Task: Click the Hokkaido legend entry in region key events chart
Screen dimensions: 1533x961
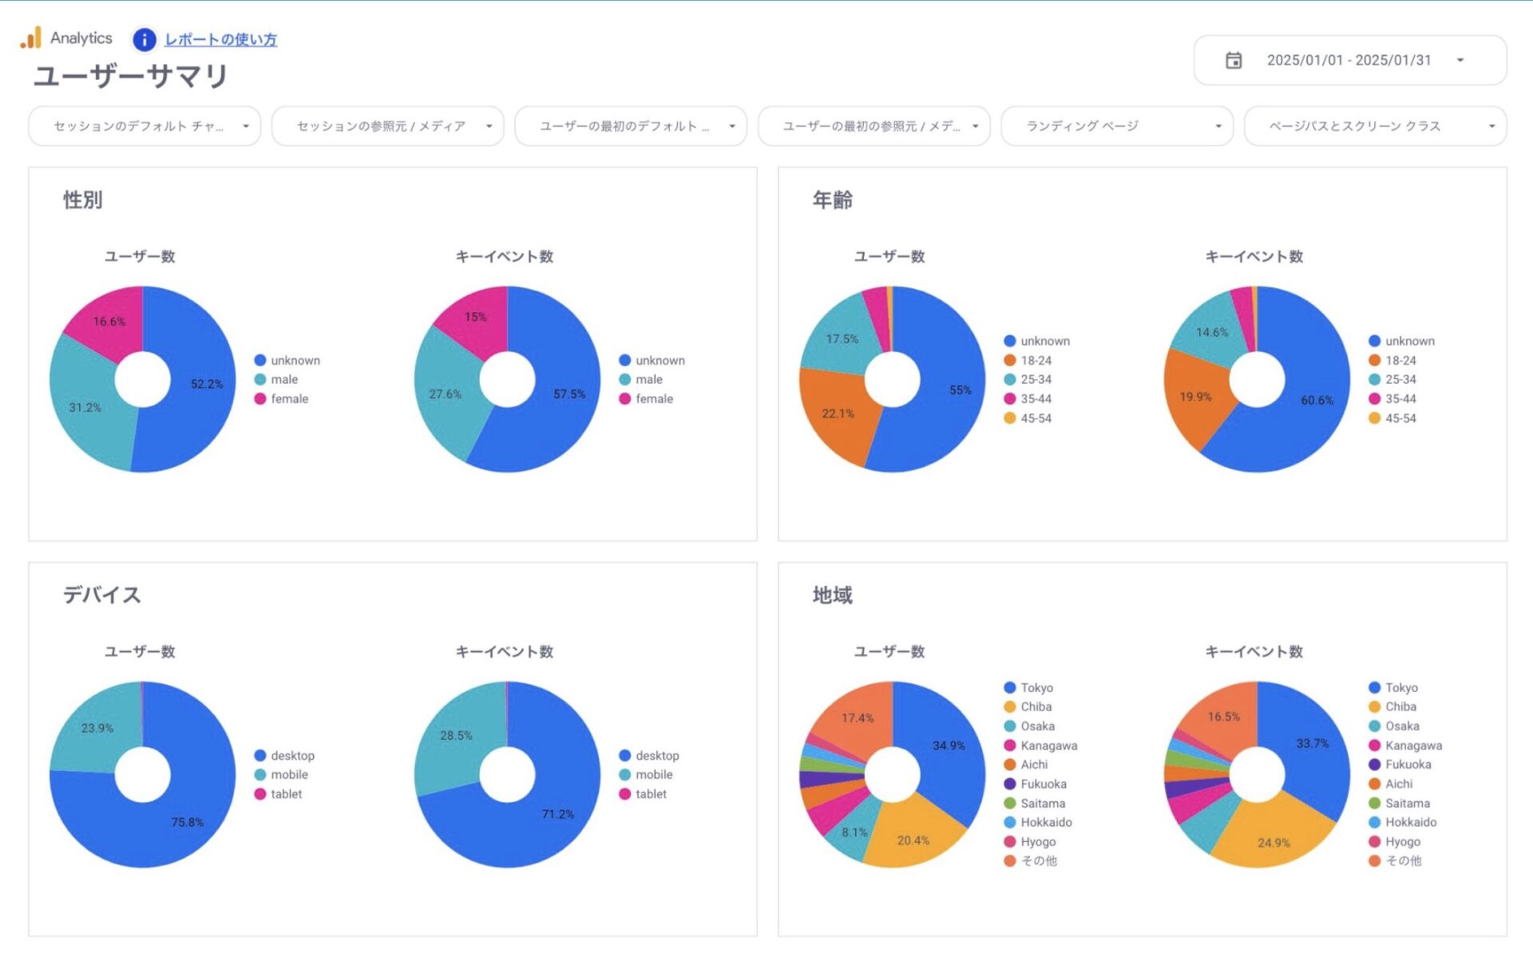Action: [x=1410, y=822]
